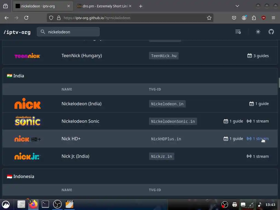The image size is (280, 210).
Task: Open the create playlist icon
Action: (238, 32)
